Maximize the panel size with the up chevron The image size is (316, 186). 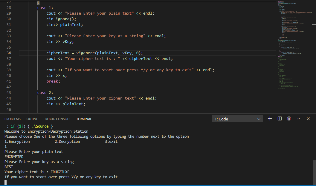[298, 119]
